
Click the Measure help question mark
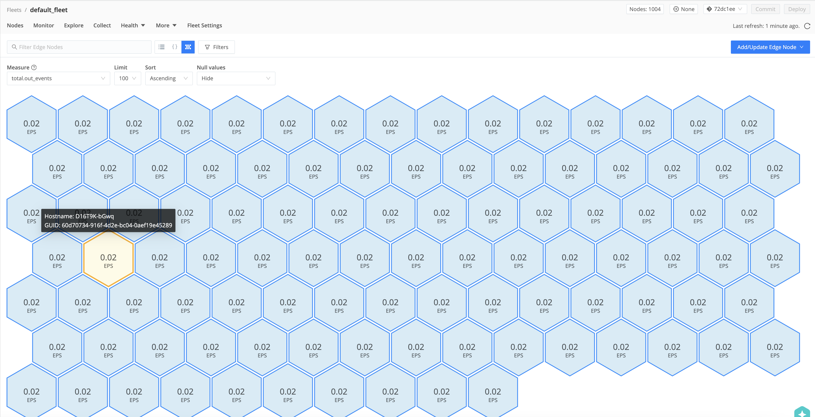click(34, 67)
